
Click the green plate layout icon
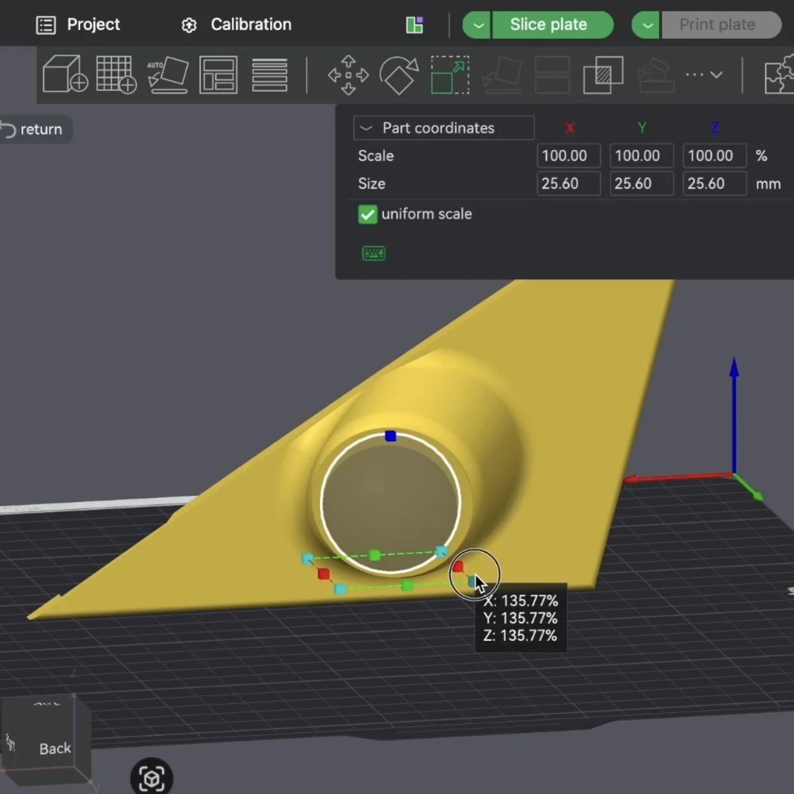[x=415, y=25]
